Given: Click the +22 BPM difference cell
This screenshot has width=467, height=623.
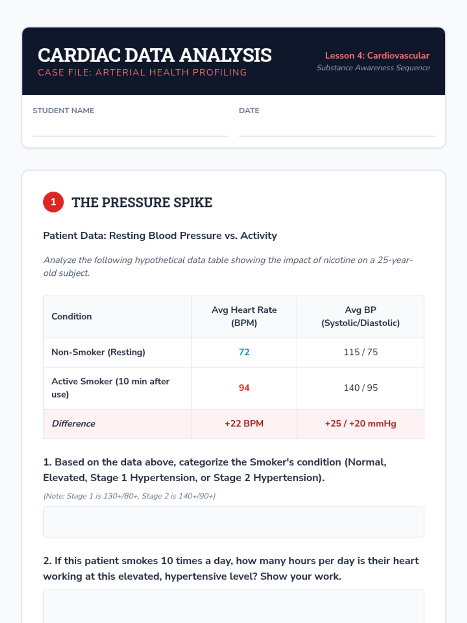Looking at the screenshot, I should click(244, 424).
